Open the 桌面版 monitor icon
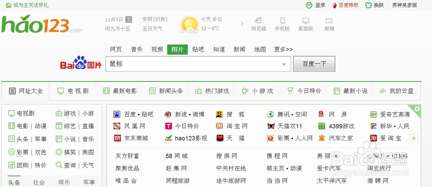The width and height of the screenshot is (432, 187). pos(305,21)
